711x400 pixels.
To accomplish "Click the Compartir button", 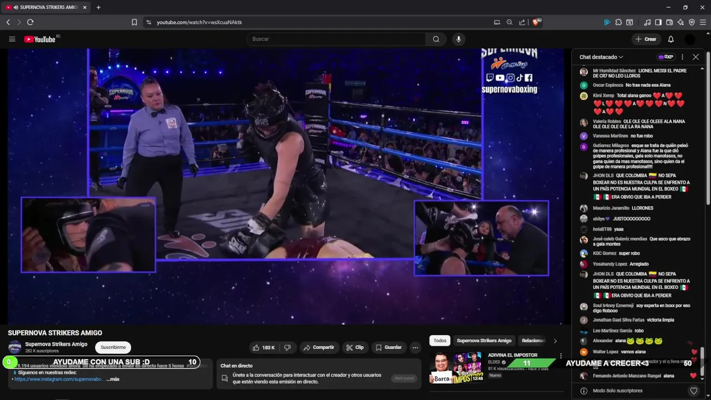I will point(319,347).
